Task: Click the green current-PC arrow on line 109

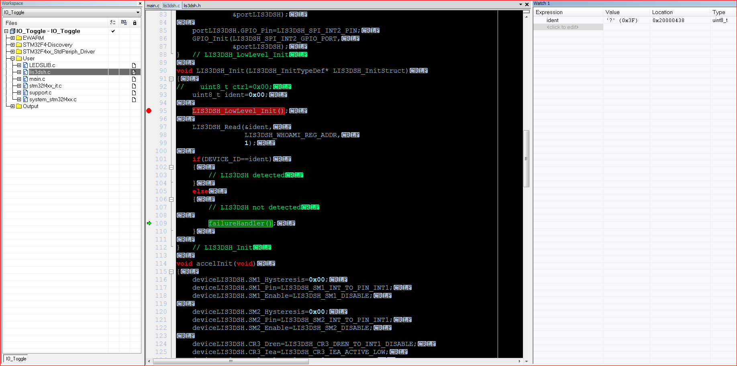Action: point(149,223)
